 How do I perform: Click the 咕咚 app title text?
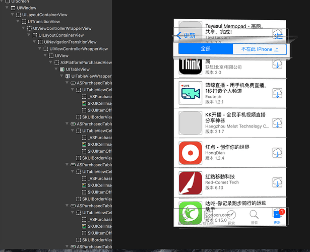pos(236,206)
